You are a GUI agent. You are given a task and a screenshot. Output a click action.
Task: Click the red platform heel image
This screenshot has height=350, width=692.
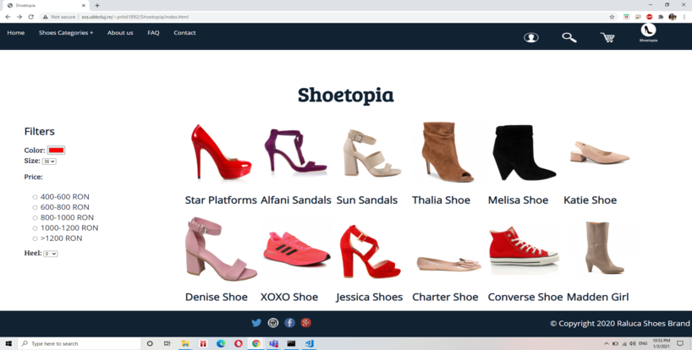tap(221, 152)
